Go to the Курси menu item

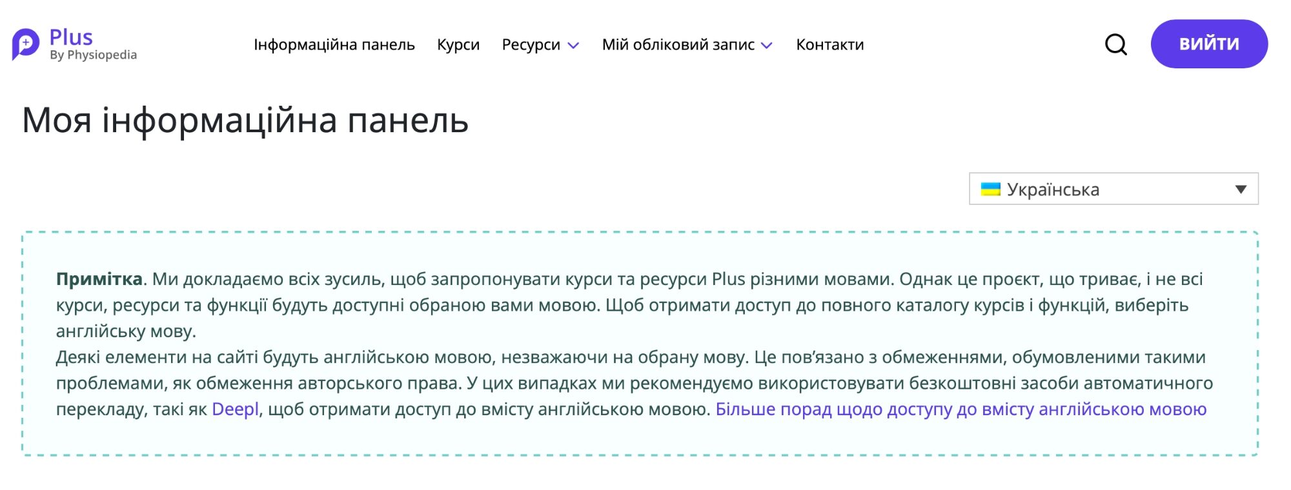tap(458, 44)
